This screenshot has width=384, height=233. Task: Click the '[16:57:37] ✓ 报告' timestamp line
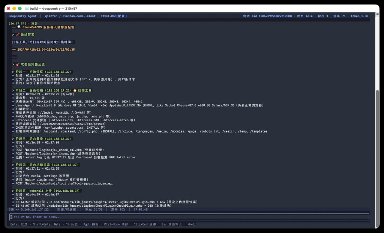pos(23,24)
